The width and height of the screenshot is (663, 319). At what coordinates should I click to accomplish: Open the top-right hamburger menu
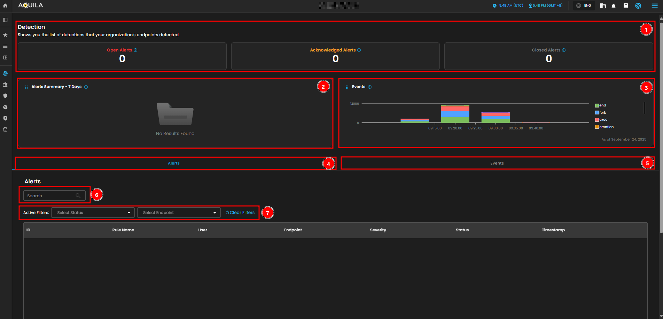pyautogui.click(x=654, y=6)
